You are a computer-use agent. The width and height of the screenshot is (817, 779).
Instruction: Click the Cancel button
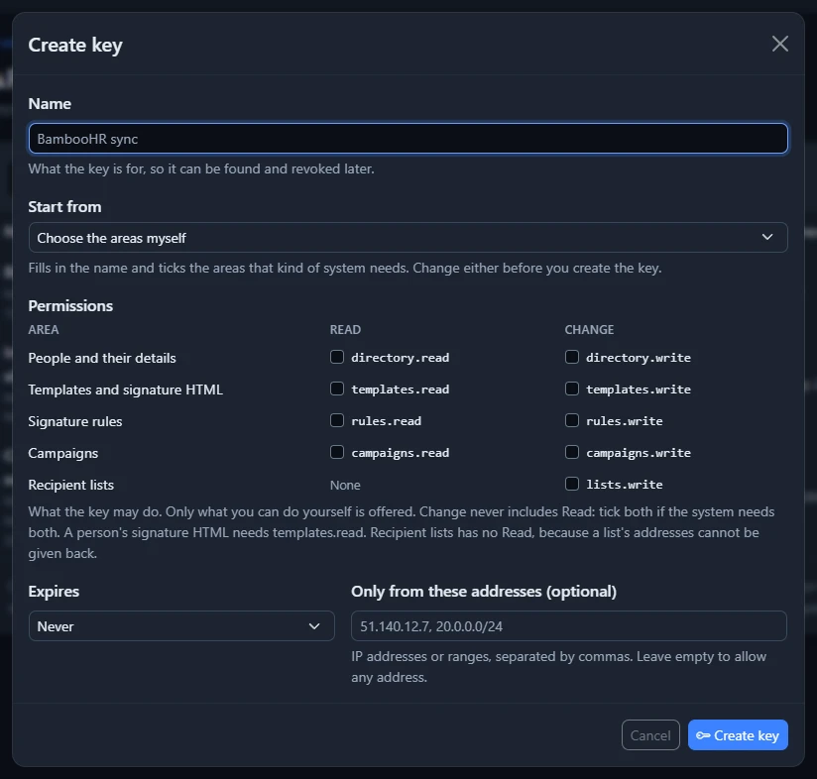coord(650,735)
